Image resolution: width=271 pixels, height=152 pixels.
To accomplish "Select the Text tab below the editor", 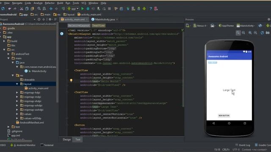I will tap(78, 140).
